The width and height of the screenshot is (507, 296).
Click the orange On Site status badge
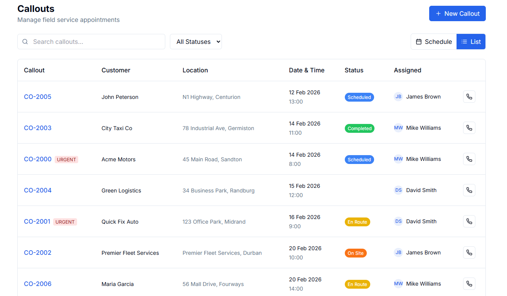(355, 253)
